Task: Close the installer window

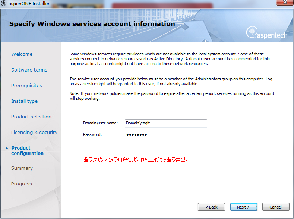Action: [x=285, y=2]
